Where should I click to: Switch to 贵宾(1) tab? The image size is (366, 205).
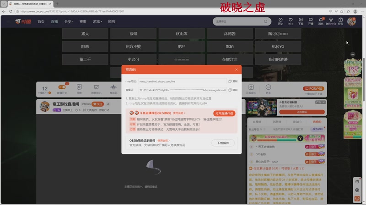(x=297, y=122)
